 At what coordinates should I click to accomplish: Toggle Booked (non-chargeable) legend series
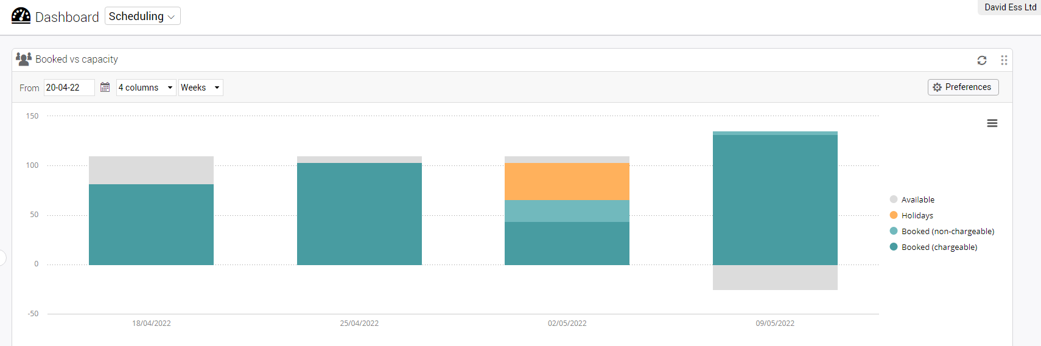pyautogui.click(x=947, y=231)
